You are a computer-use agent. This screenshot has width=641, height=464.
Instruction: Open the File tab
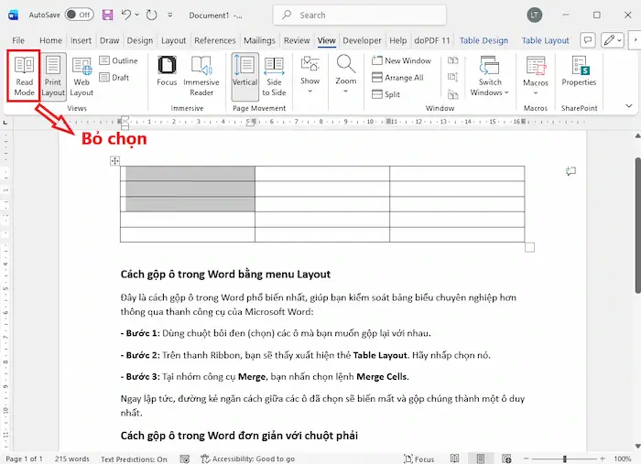tap(18, 40)
